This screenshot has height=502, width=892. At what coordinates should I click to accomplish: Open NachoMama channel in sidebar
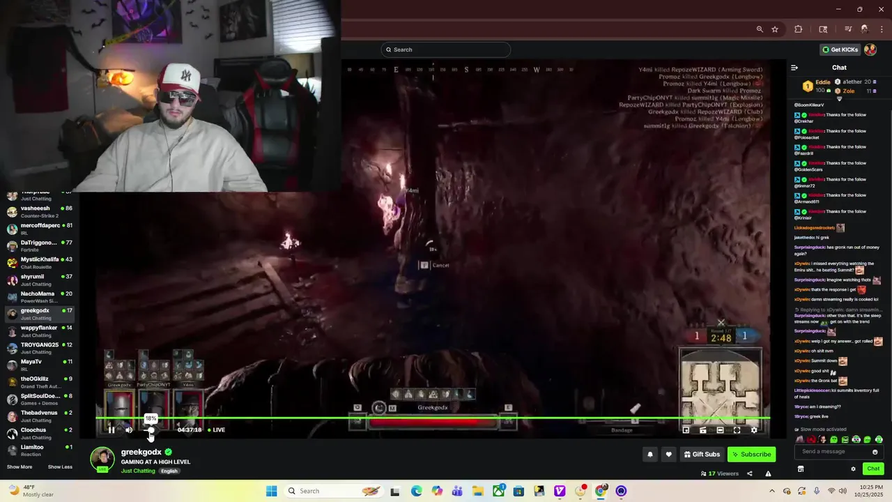coord(41,297)
